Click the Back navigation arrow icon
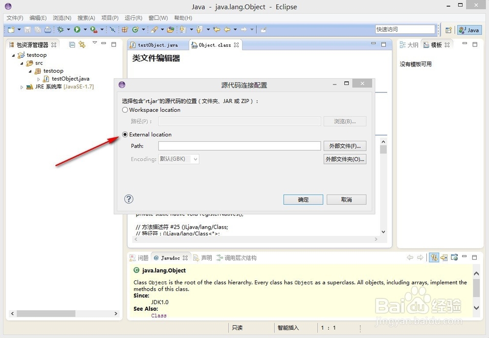 click(227, 30)
